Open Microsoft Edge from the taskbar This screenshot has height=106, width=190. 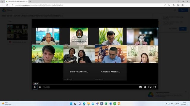pos(84,104)
